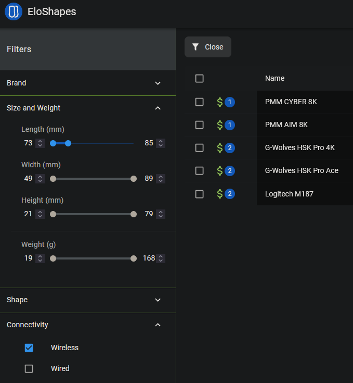Click the dollar price icon for PMM CYBER 8K
The height and width of the screenshot is (383, 353).
220,102
